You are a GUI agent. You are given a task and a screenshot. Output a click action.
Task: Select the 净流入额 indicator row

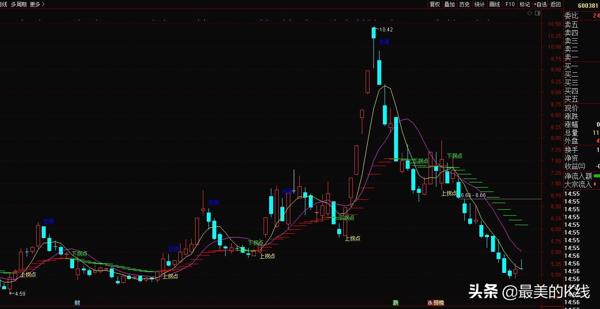581,176
